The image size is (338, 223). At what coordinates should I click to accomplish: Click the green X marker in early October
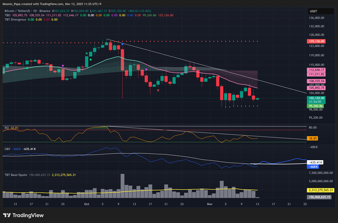click(87, 53)
